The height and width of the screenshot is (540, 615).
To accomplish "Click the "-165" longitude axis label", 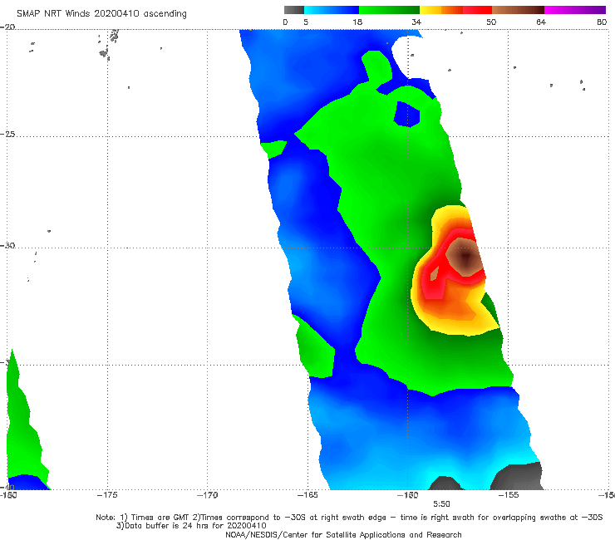I will point(307,495).
